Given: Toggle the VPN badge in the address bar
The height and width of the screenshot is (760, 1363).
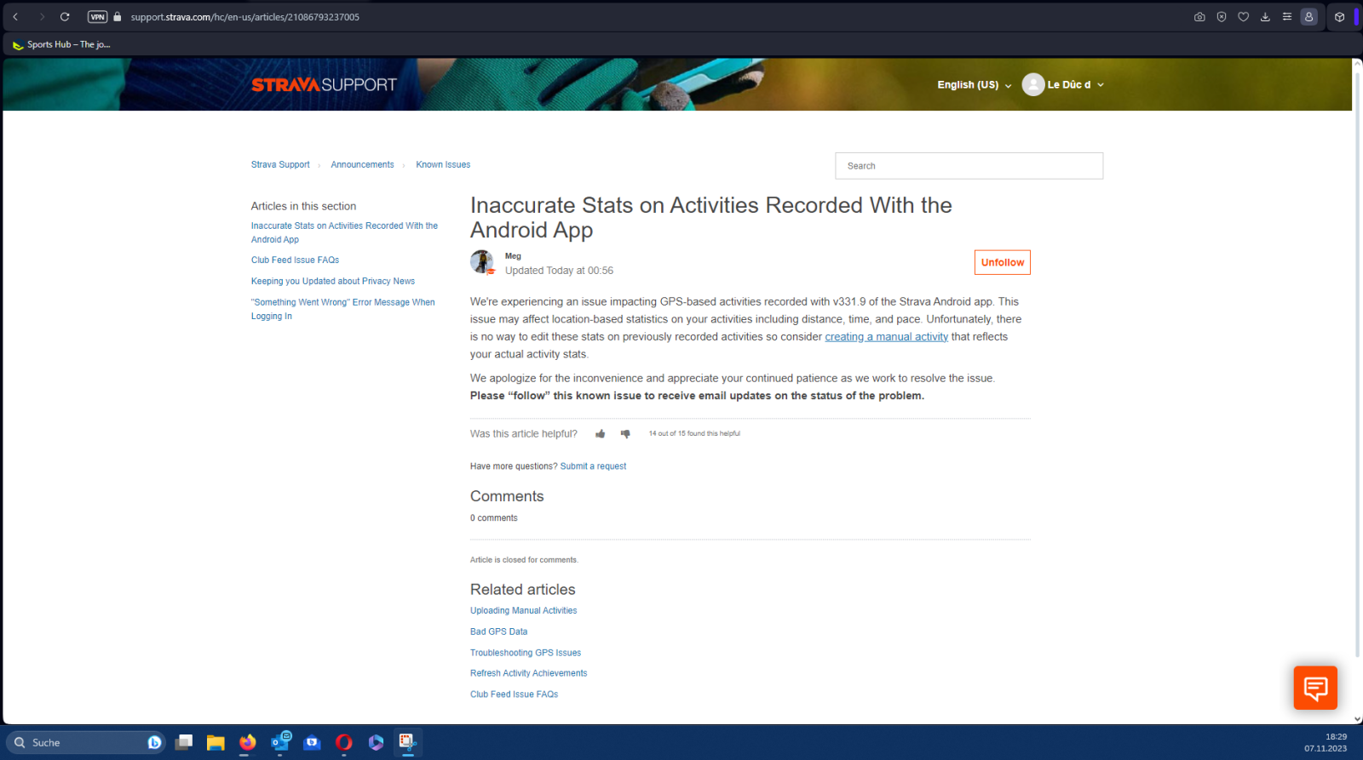Looking at the screenshot, I should click(x=97, y=17).
